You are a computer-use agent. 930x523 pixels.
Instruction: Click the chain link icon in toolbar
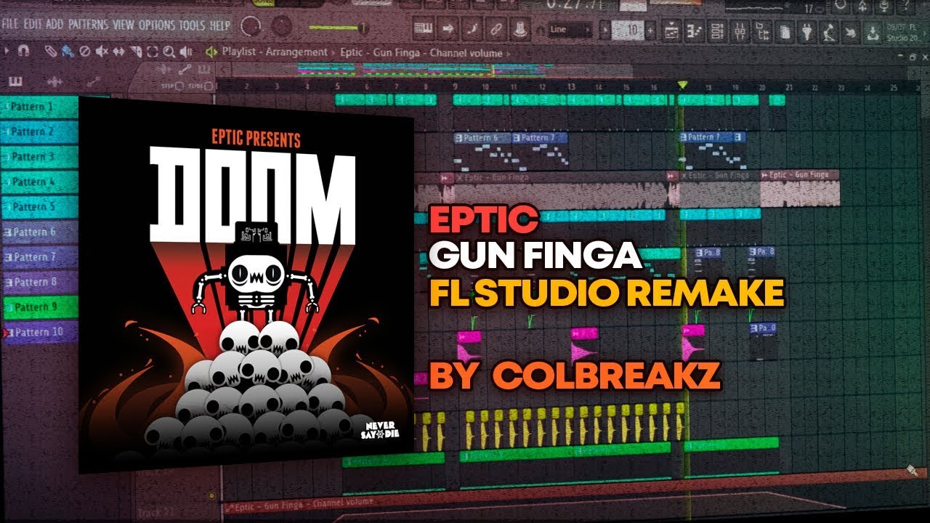[495, 29]
